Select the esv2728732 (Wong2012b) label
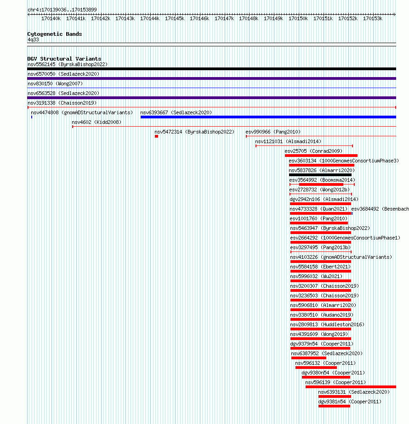Viewport: 409px width, 424px height. pos(319,190)
